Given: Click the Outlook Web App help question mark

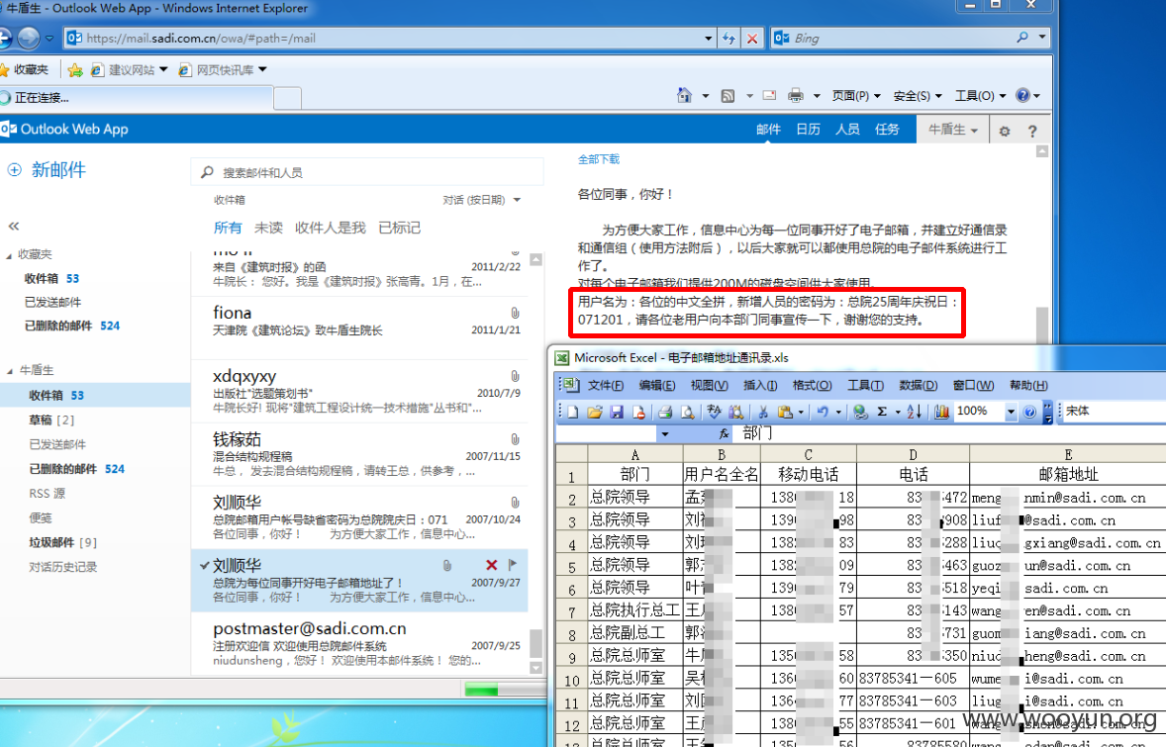Looking at the screenshot, I should click(x=1032, y=131).
